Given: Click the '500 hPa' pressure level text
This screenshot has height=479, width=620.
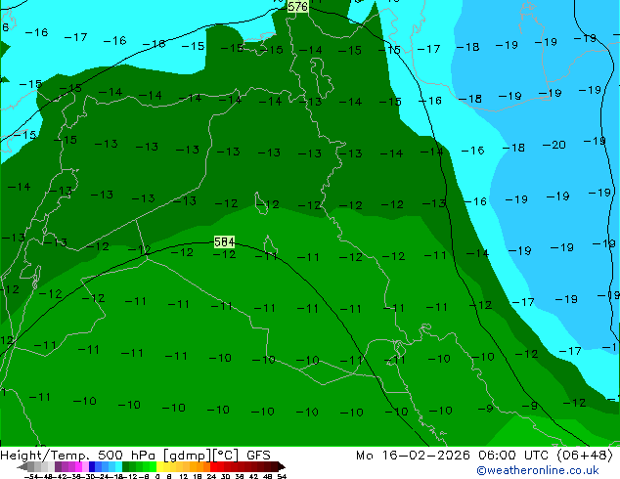Looking at the screenshot, I should click(128, 456).
